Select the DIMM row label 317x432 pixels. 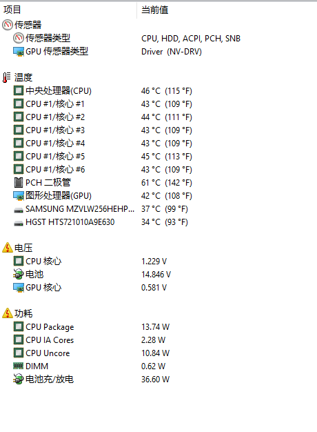tap(37, 366)
